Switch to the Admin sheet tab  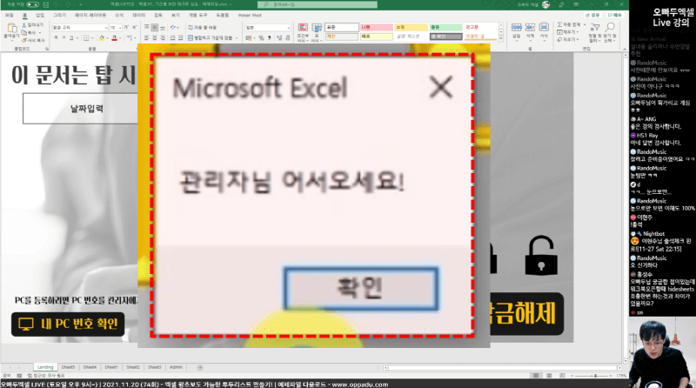click(176, 367)
